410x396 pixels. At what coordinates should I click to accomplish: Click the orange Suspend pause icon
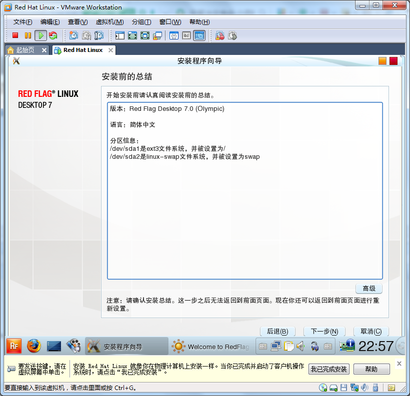click(x=27, y=35)
